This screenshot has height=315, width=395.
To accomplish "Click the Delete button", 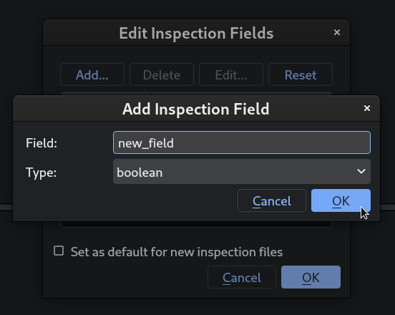I will point(162,74).
